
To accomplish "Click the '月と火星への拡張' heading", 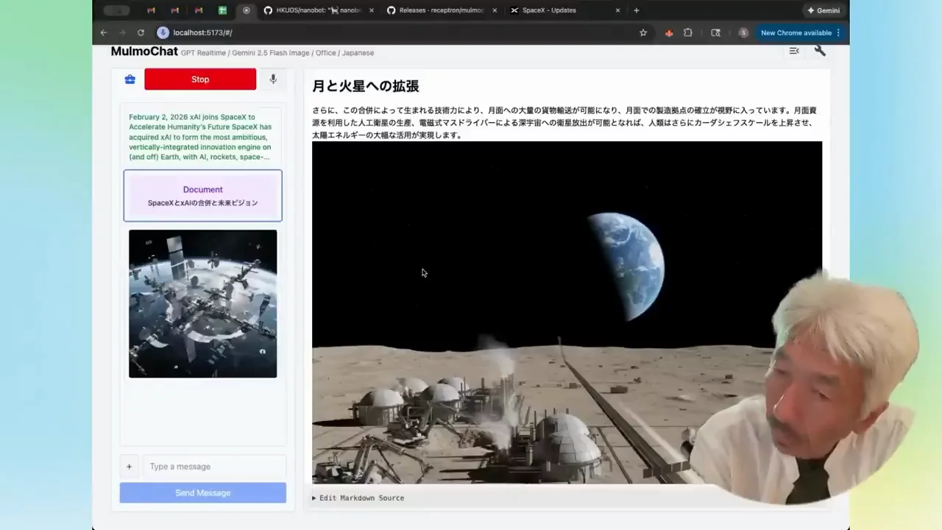I will (366, 86).
